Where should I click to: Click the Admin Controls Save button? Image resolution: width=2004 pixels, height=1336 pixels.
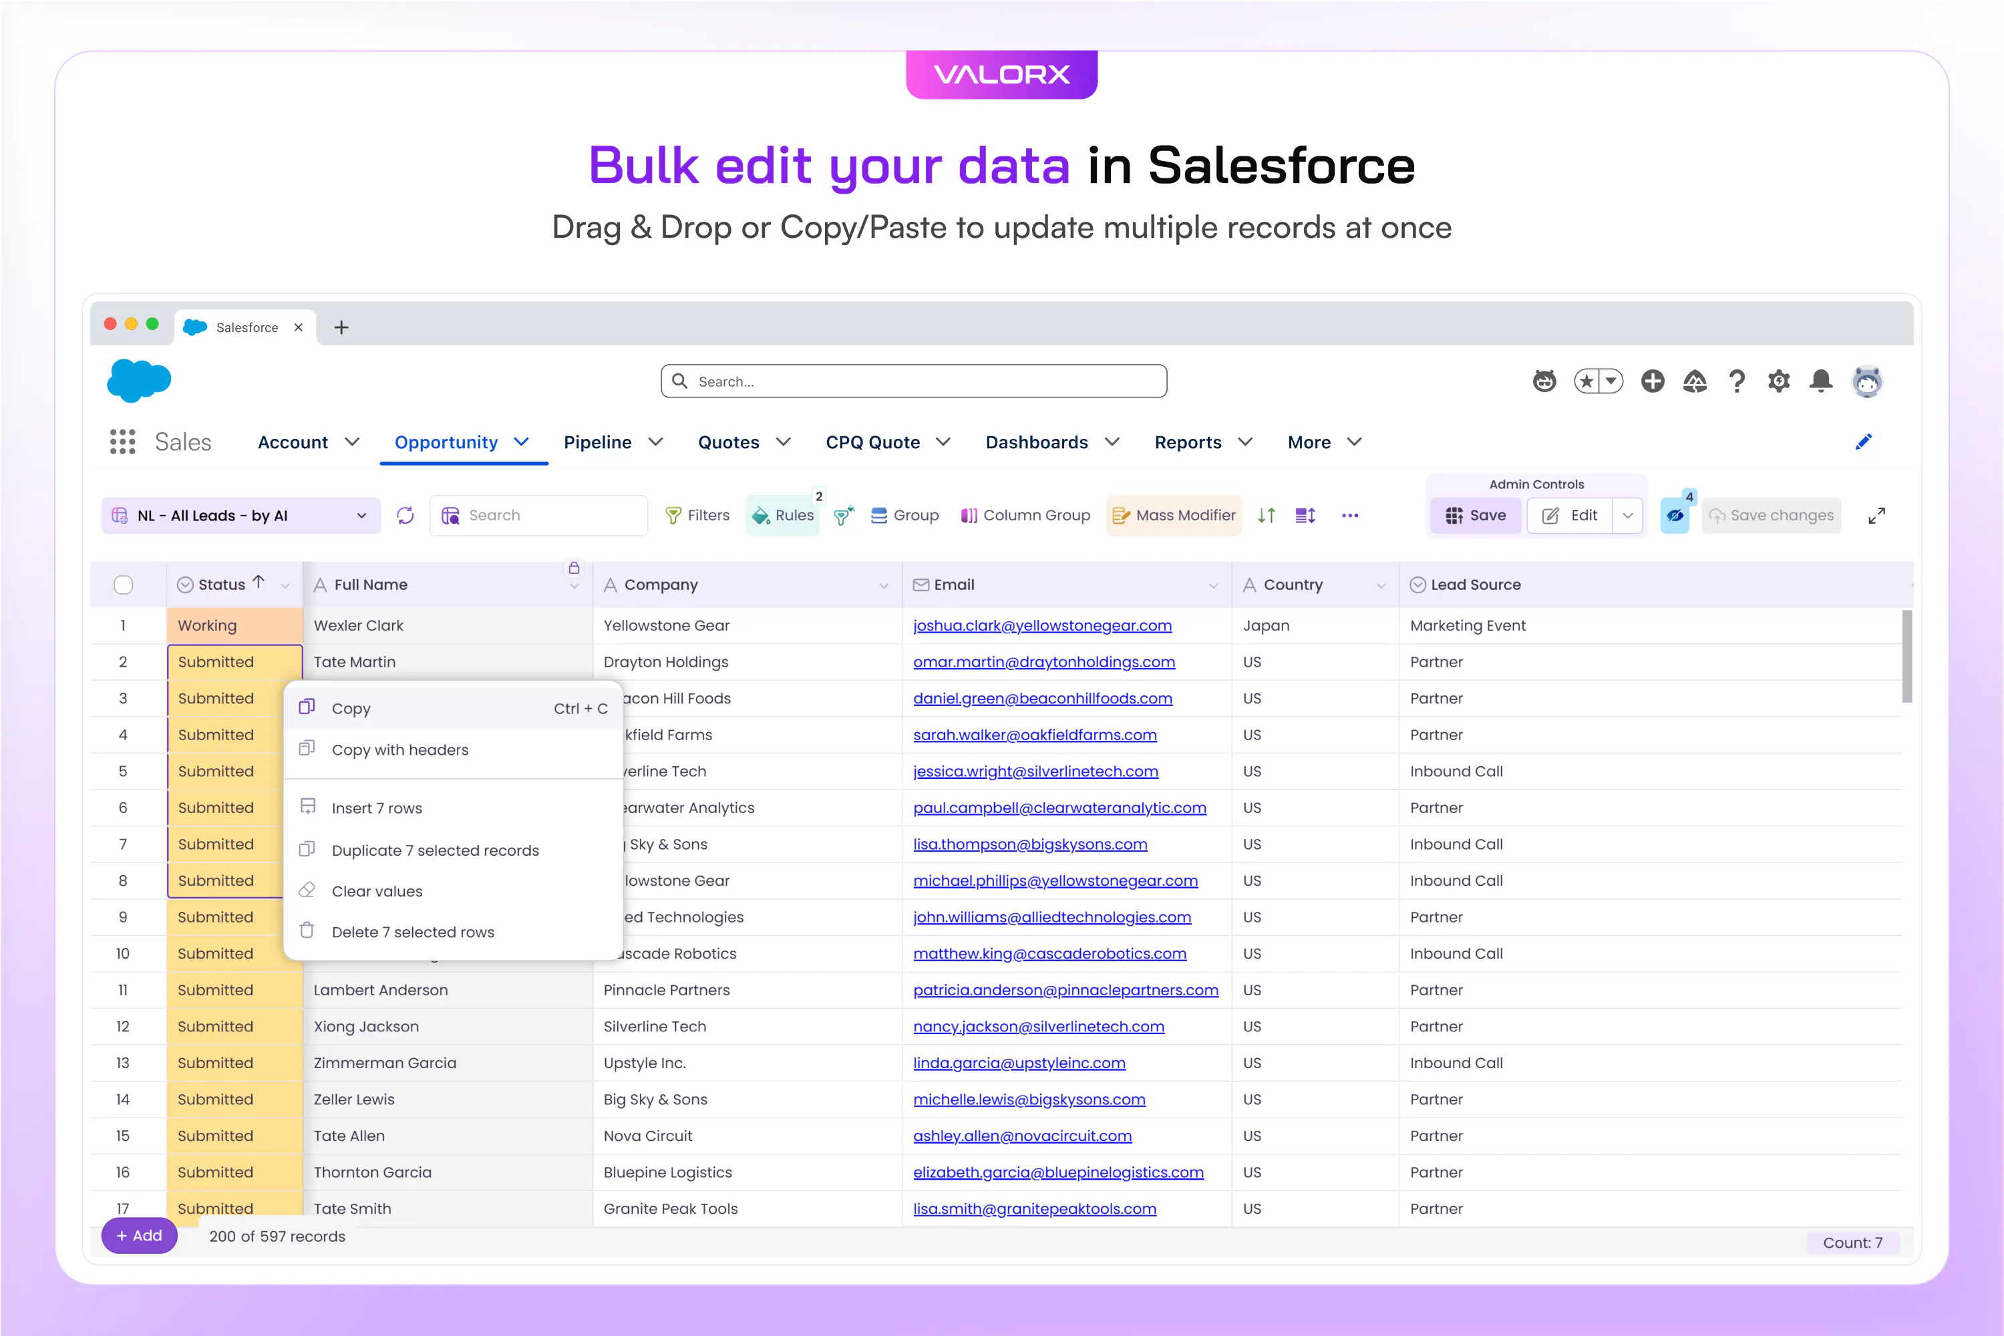1476,516
